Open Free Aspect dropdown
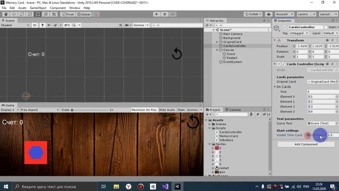 tap(39, 110)
